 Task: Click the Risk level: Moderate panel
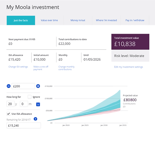[130, 56]
